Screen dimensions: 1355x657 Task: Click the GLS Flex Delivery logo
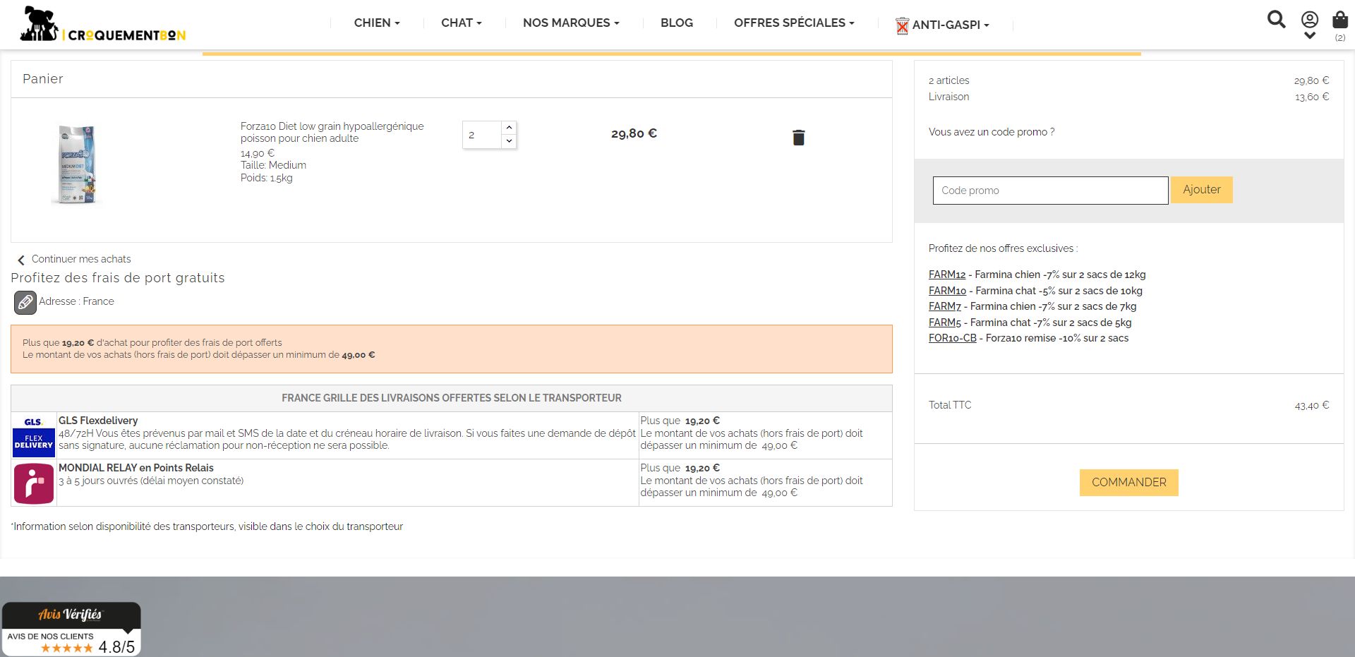pos(34,435)
